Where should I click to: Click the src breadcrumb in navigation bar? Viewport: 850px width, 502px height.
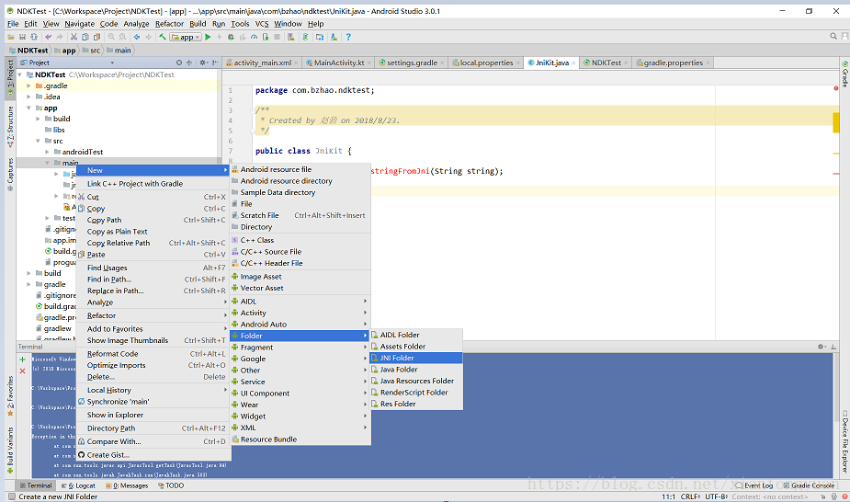point(92,51)
